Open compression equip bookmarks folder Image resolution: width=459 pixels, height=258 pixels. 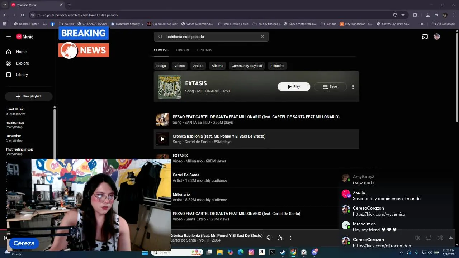click(233, 24)
